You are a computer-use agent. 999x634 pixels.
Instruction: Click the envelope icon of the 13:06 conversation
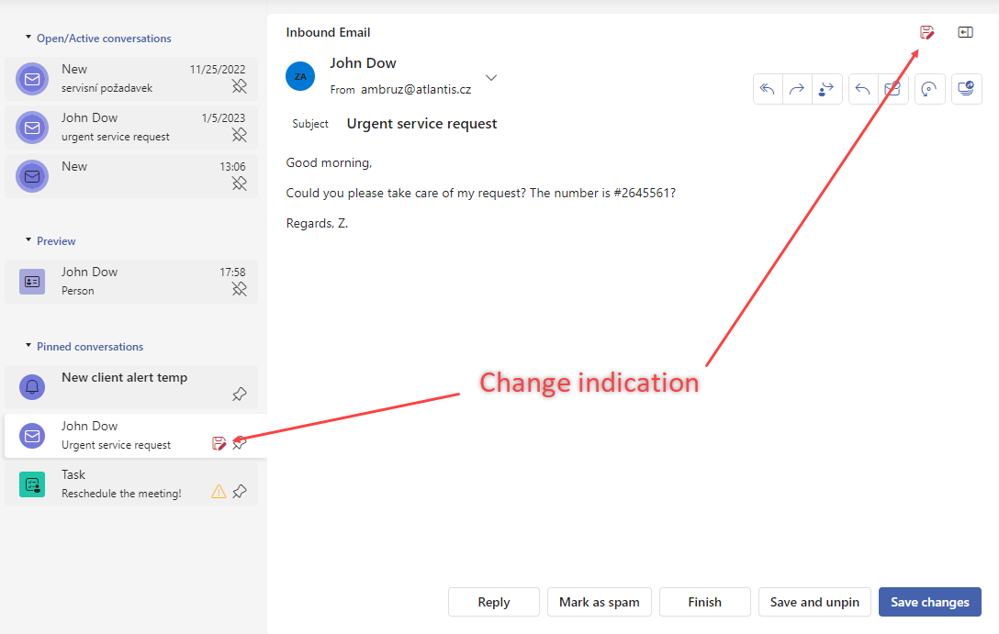[x=32, y=176]
